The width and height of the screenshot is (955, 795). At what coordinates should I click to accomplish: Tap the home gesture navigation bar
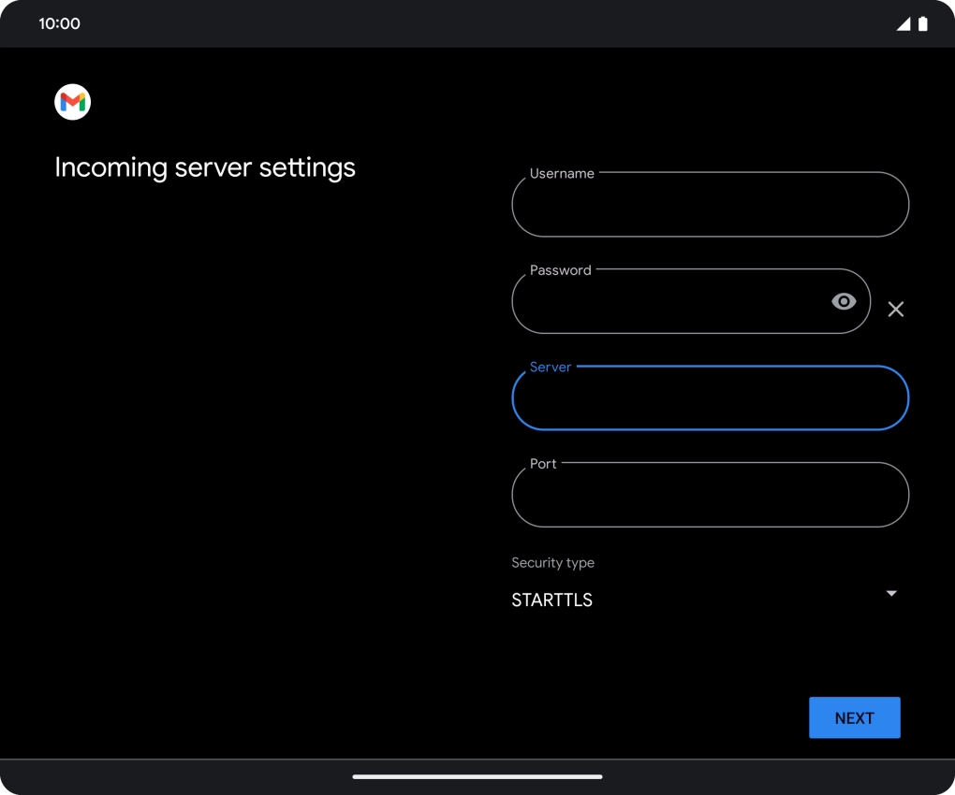(x=477, y=776)
